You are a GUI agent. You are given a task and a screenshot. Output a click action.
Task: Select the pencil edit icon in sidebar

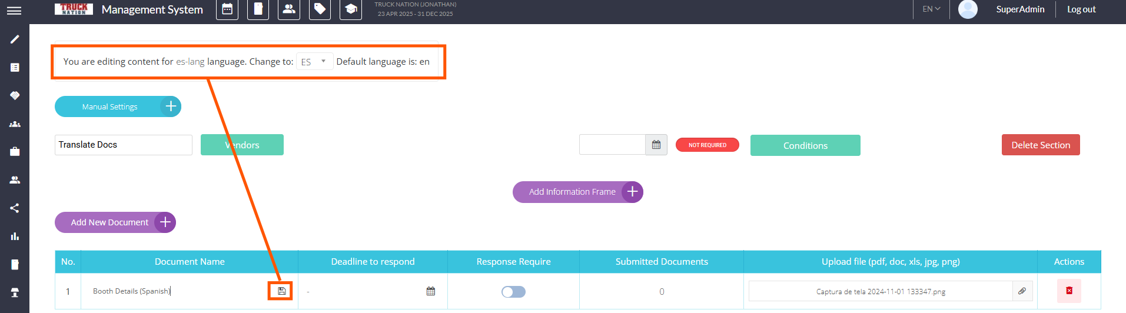[15, 39]
